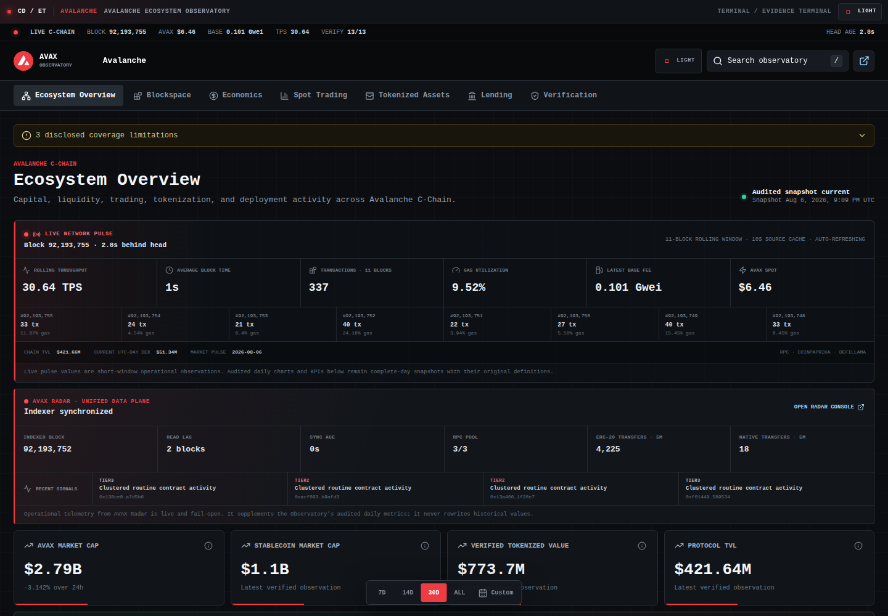Click the red live C-Chain status dot
Viewport: 888px width, 616px height.
[15, 32]
